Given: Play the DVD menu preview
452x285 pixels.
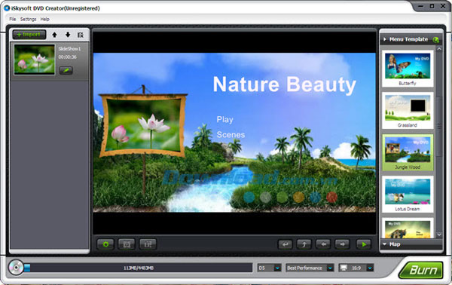Looking at the screenshot, I should pos(364,244).
